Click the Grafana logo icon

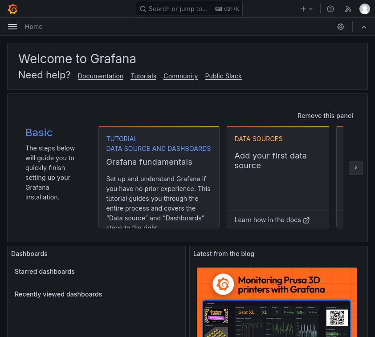tap(12, 9)
